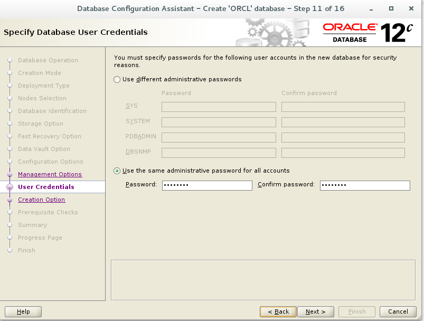The height and width of the screenshot is (321, 424).
Task: Click the Deployment Type step text
Action: (43, 86)
